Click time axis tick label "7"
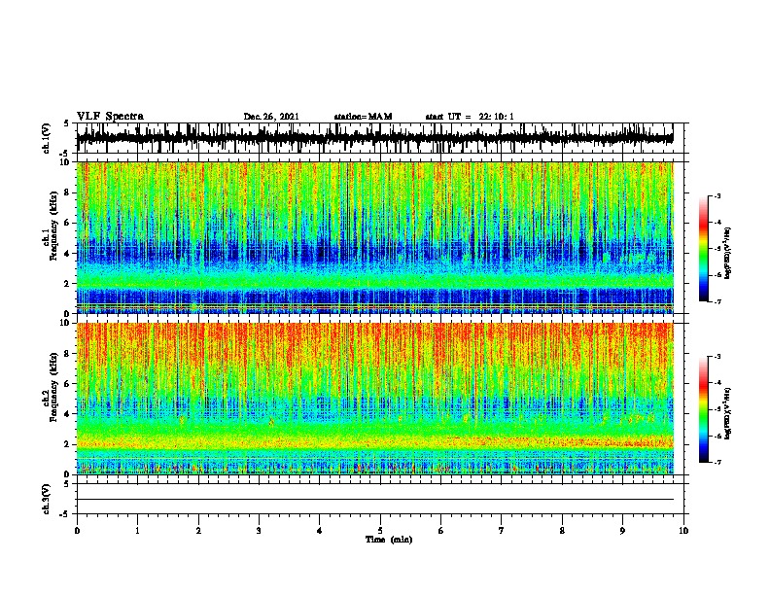 [x=502, y=531]
